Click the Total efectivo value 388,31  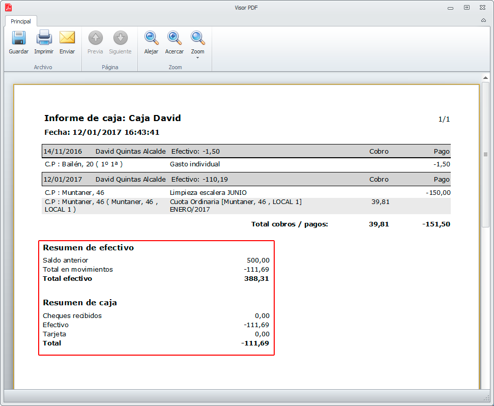click(256, 279)
